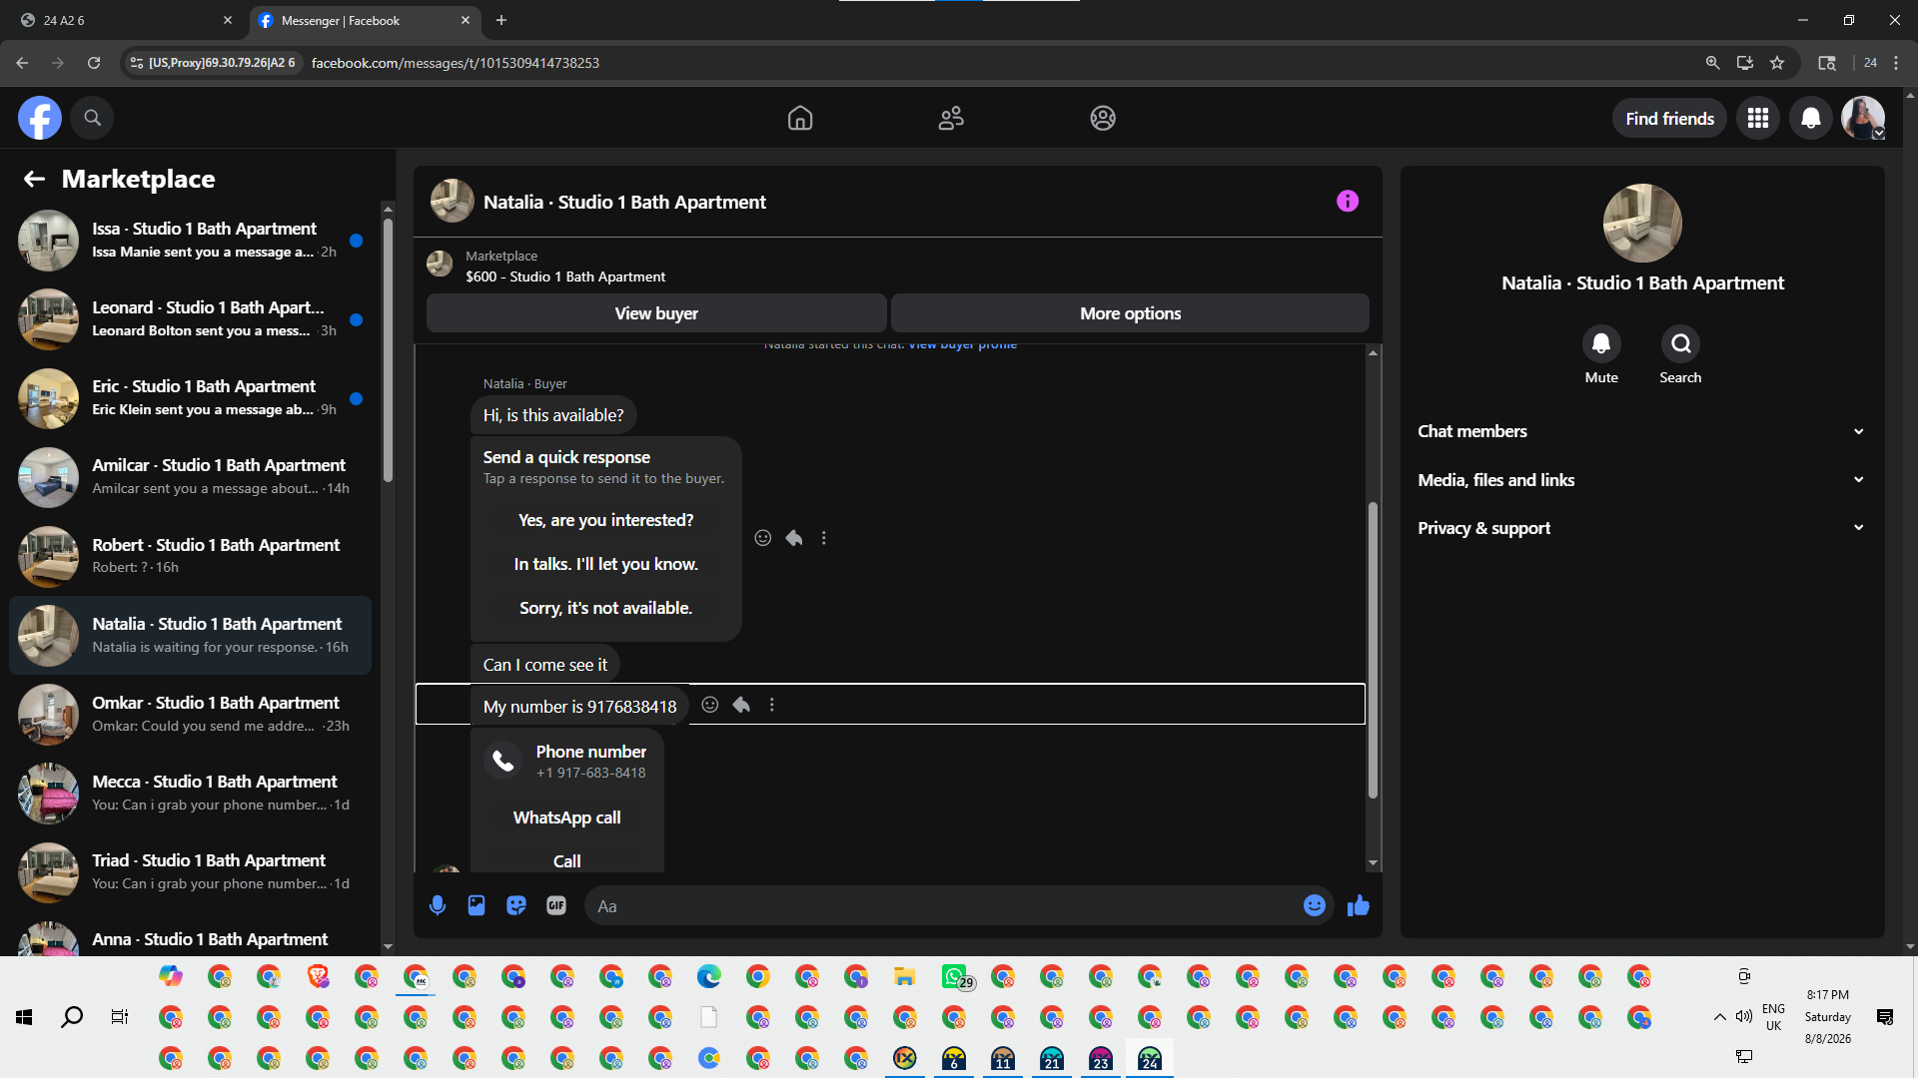Expand Media, files and links section
Image resolution: width=1918 pixels, height=1078 pixels.
(1642, 480)
